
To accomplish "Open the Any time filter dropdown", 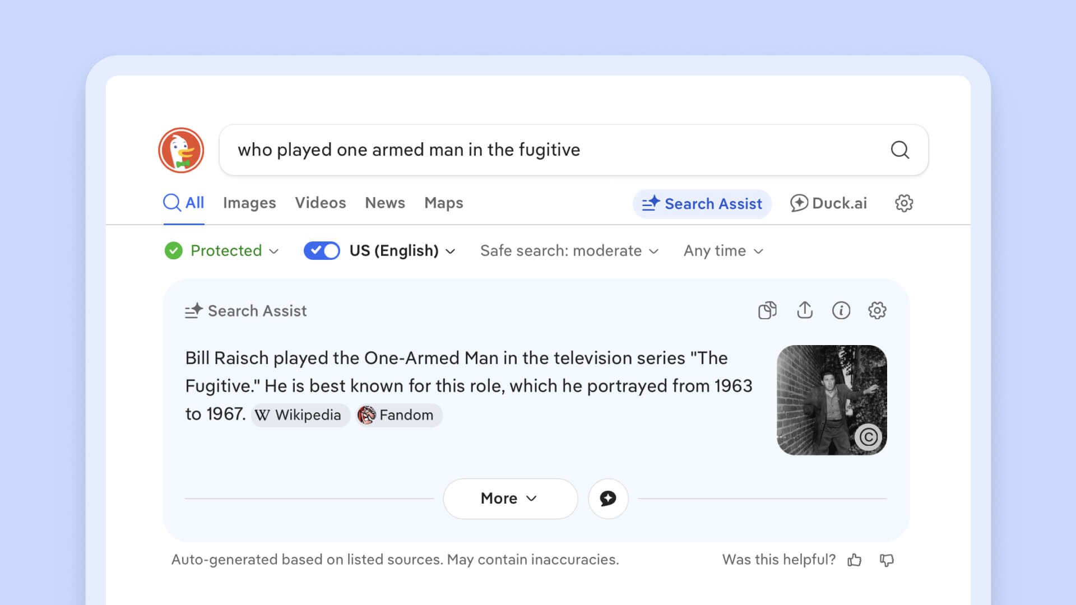I will point(722,251).
